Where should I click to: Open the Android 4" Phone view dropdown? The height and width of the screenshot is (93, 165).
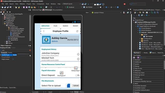[121, 13]
